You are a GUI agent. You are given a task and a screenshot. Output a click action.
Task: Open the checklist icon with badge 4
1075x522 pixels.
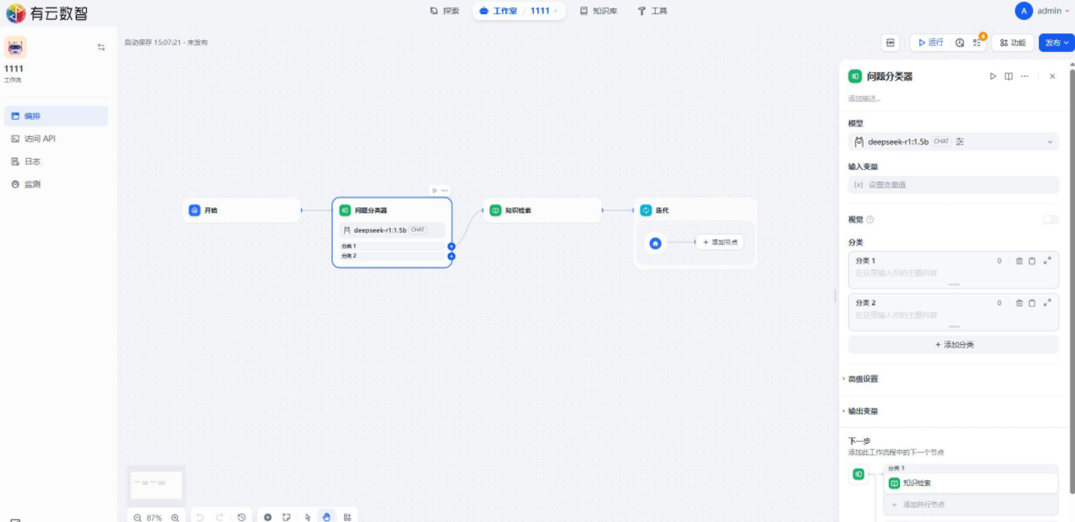coord(977,43)
